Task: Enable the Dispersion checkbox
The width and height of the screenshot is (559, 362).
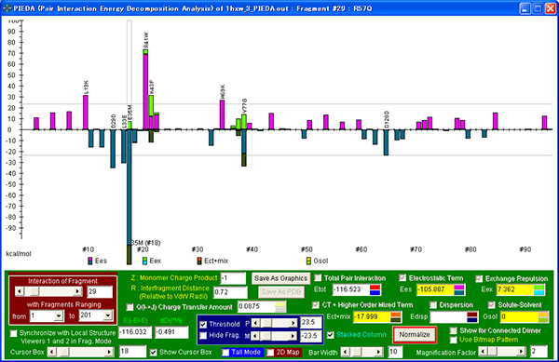Action: coord(433,305)
